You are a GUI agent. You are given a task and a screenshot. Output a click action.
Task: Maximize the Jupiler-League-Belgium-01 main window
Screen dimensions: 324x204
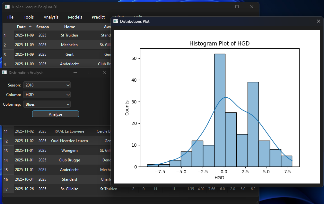237,7
